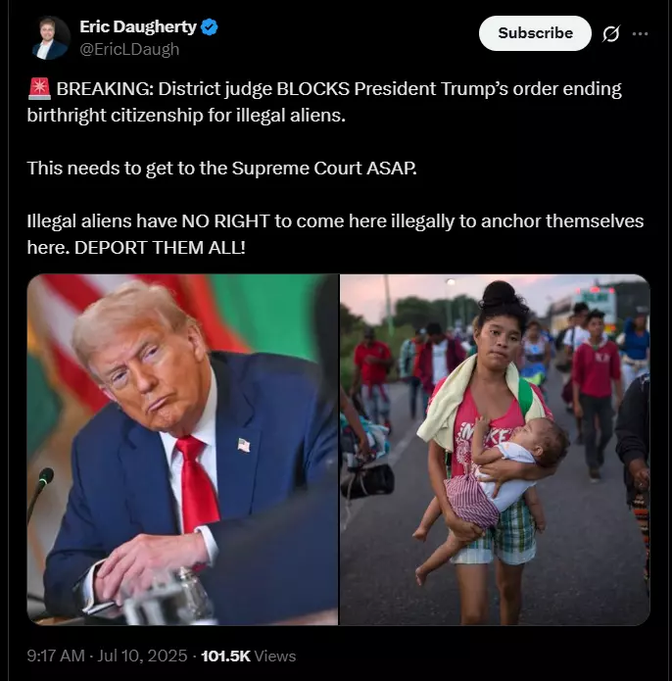Click the Subscribe button
The width and height of the screenshot is (672, 681).
535,33
